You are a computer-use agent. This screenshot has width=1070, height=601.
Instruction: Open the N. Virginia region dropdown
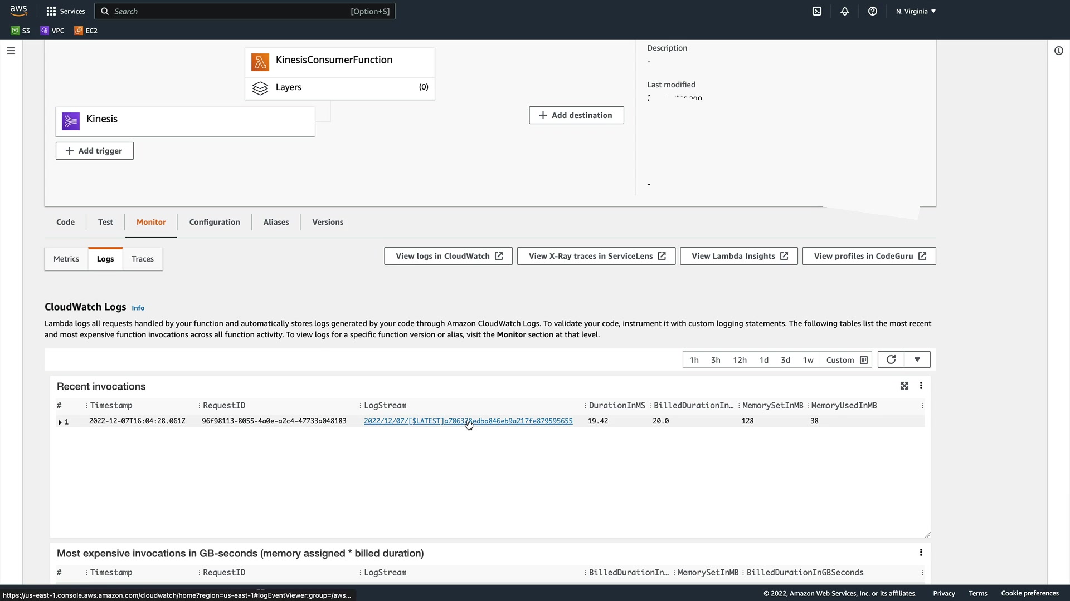[916, 11]
